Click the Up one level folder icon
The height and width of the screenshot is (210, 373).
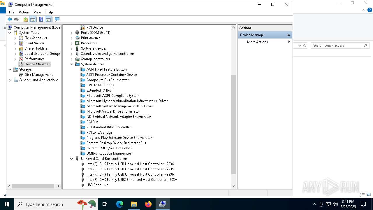[x=26, y=19]
